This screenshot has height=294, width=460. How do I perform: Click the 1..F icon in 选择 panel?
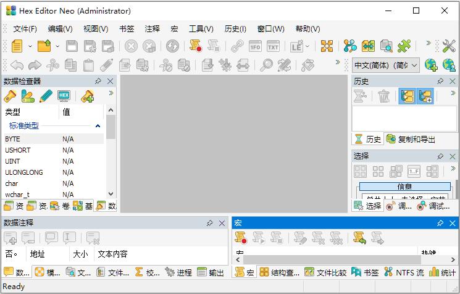(x=414, y=171)
